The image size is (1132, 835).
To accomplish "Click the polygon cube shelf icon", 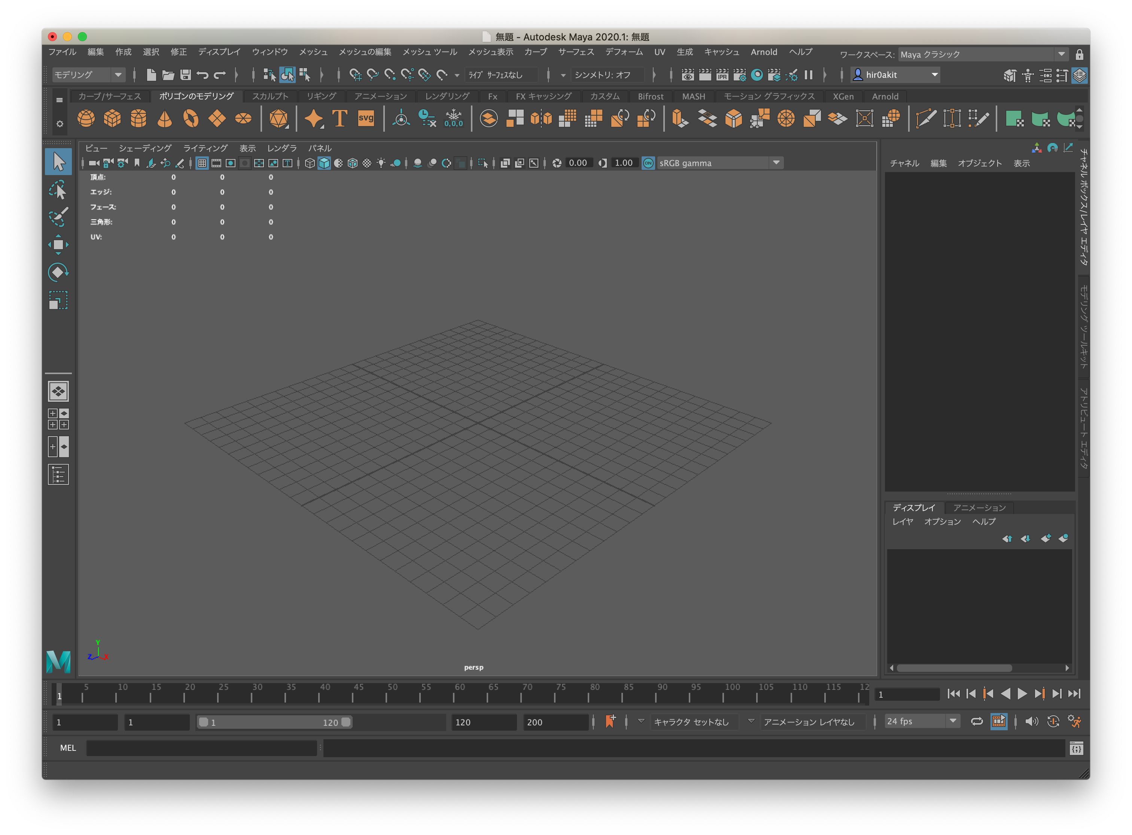I will [x=112, y=119].
